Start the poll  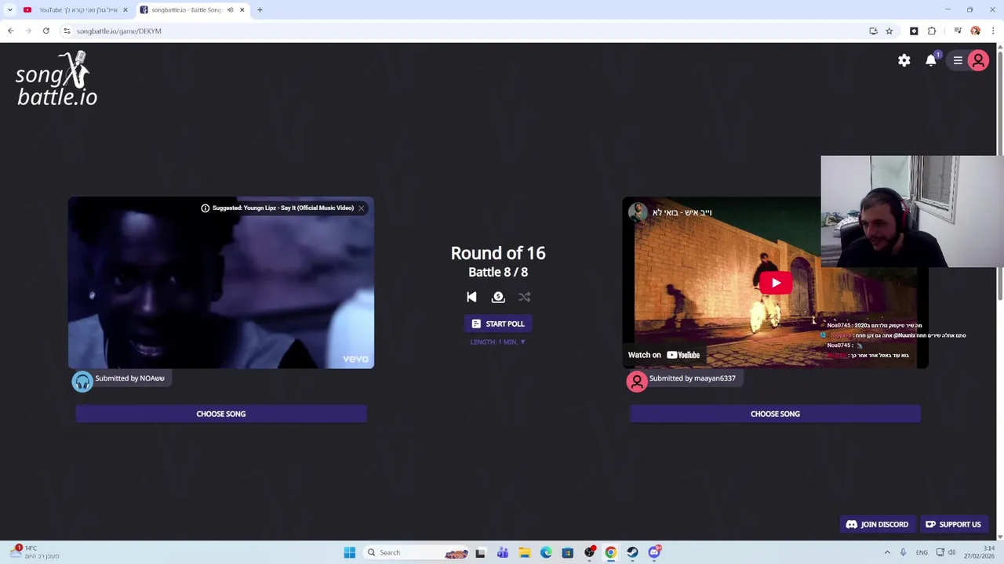coord(498,324)
